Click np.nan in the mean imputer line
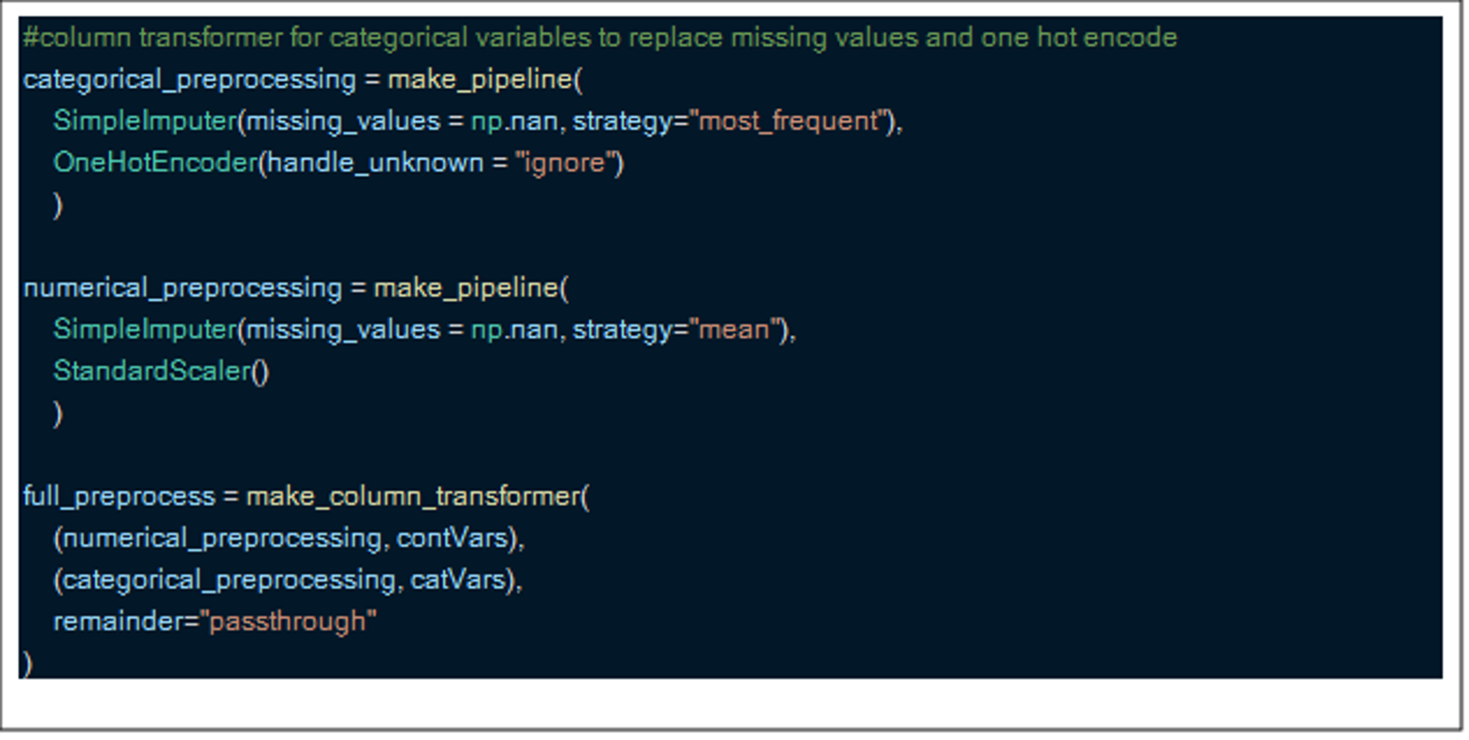The image size is (1469, 740). (x=514, y=330)
